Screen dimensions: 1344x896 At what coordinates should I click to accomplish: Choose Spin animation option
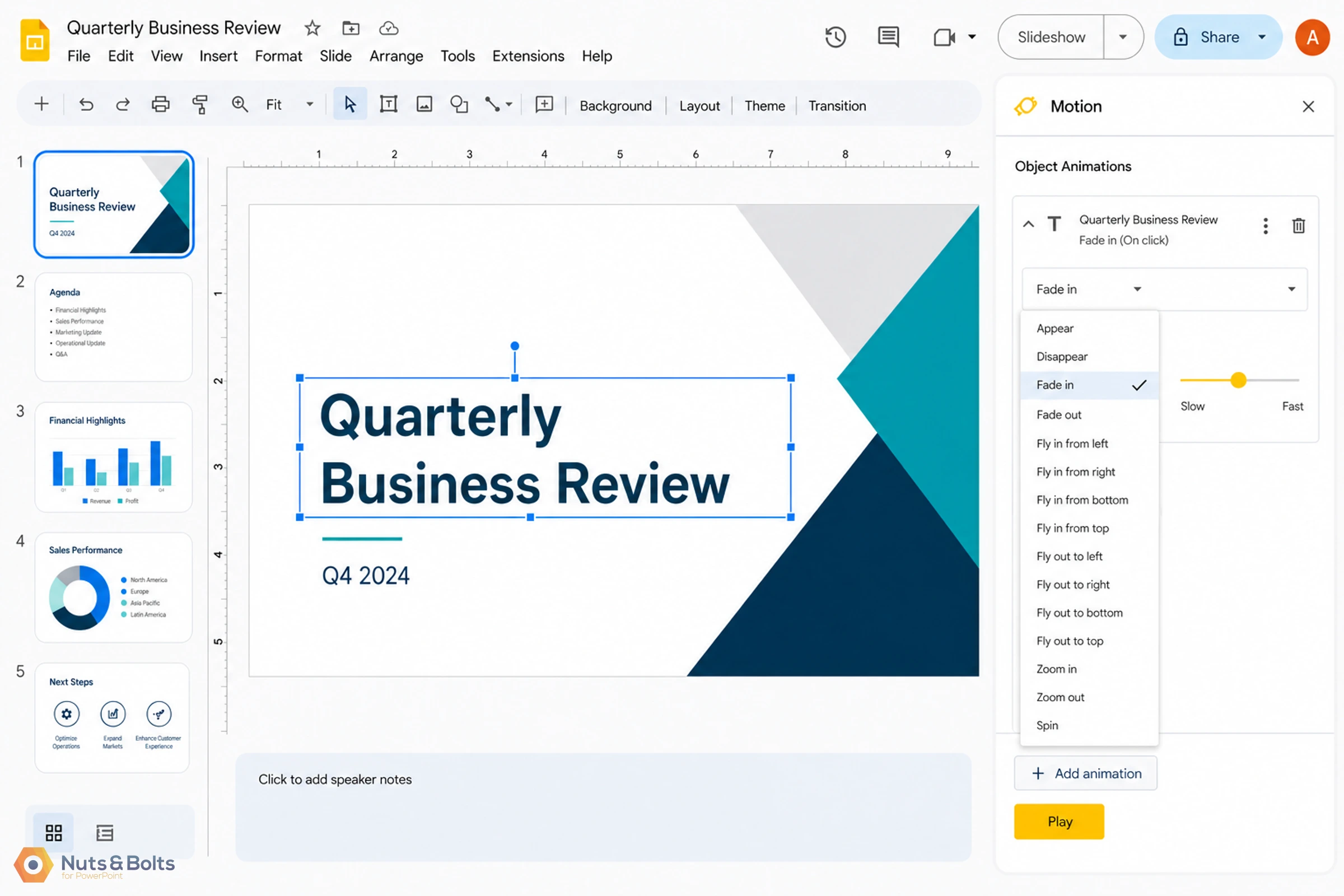1089,726
